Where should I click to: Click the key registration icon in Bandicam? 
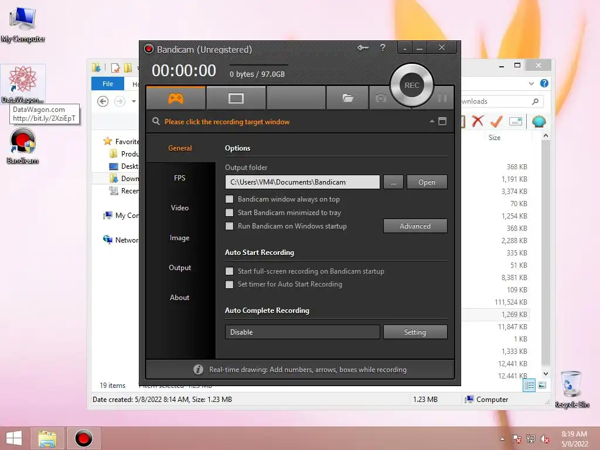[x=363, y=48]
